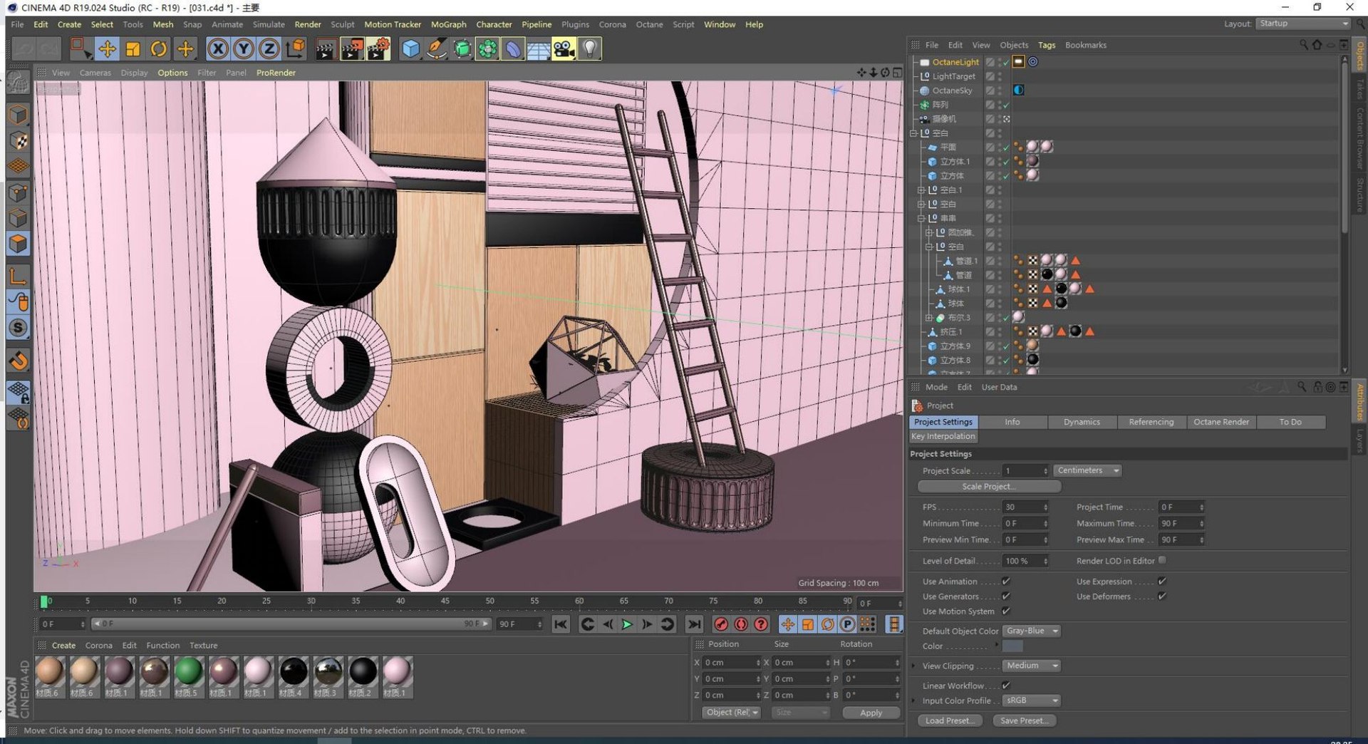The height and width of the screenshot is (744, 1368).
Task: Click the Camera object icon
Action: click(563, 48)
